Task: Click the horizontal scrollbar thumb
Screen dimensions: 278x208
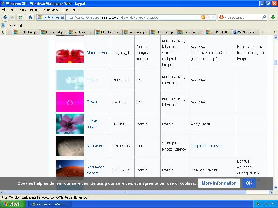Action: (125, 192)
